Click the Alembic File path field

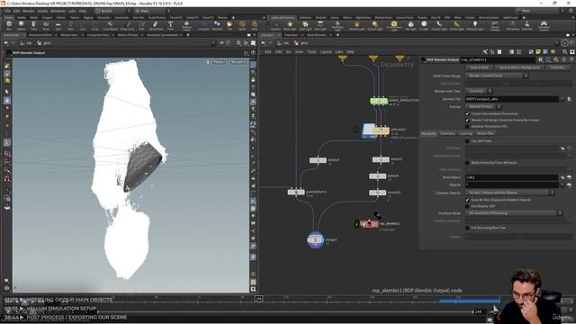point(512,99)
